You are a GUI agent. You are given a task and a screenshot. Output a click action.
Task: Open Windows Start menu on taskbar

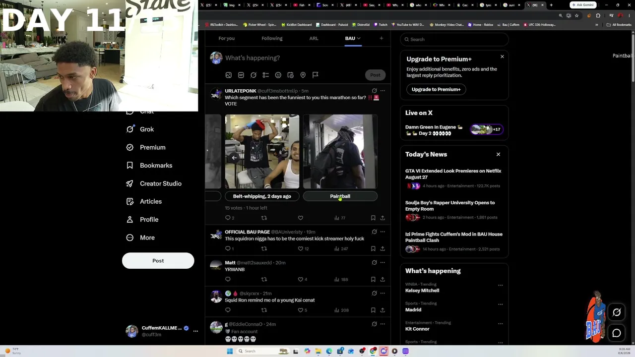(x=230, y=351)
